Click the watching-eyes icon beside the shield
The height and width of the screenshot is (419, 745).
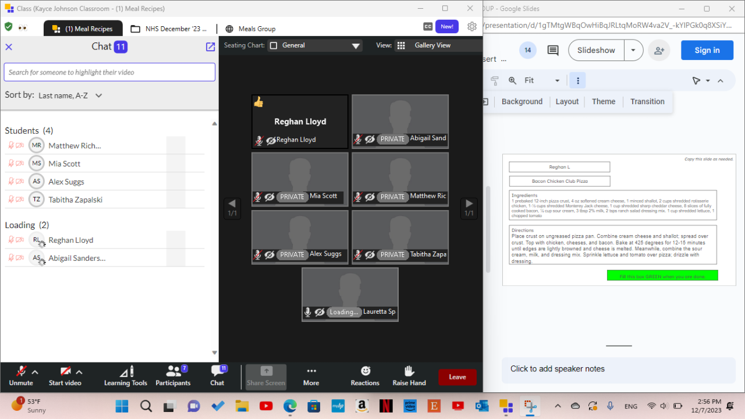pyautogui.click(x=23, y=27)
